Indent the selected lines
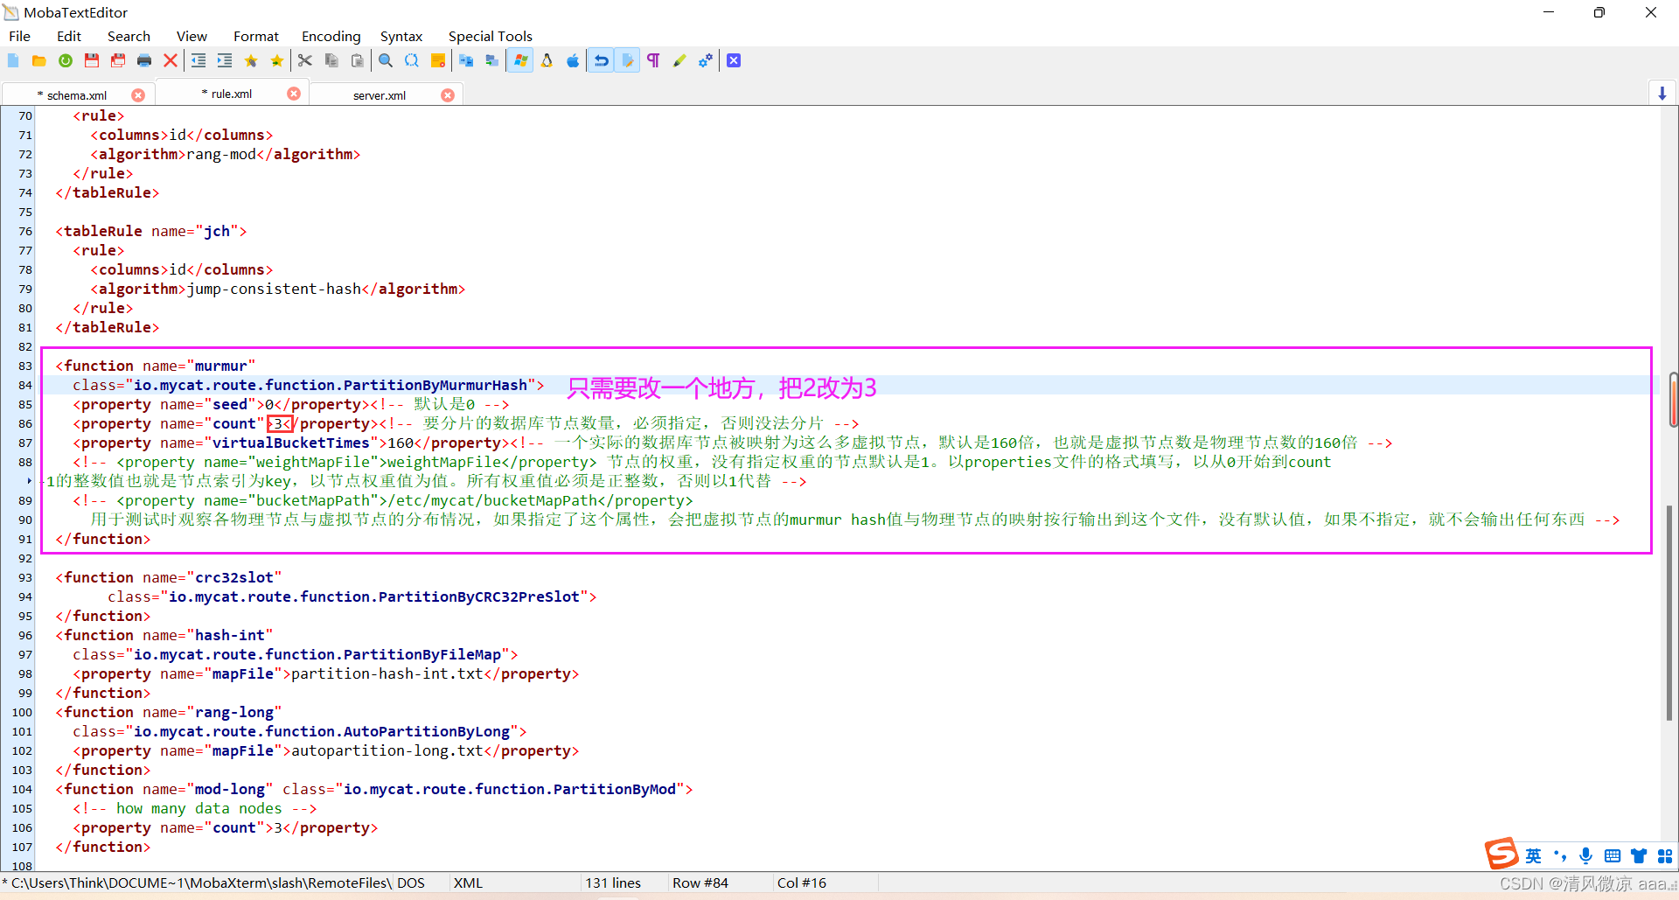 click(225, 60)
